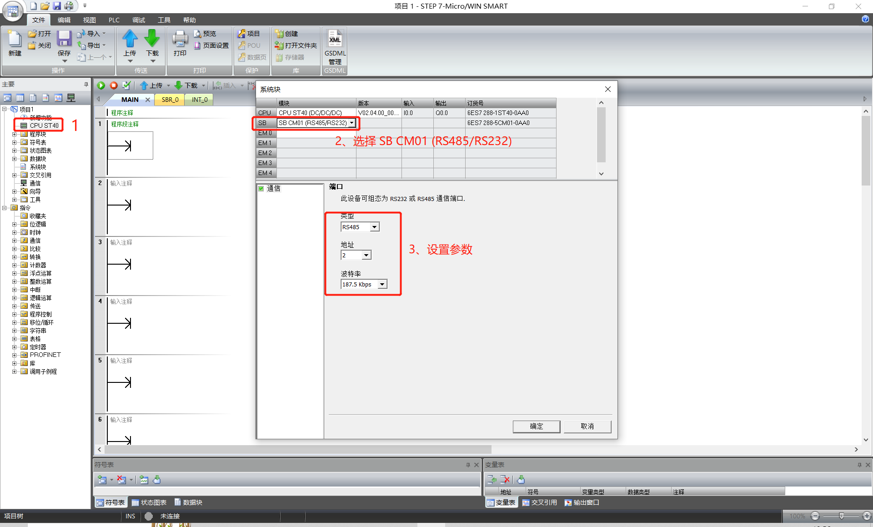873x527 pixels.
Task: Pin the 主要 project tree panel
Action: click(86, 84)
